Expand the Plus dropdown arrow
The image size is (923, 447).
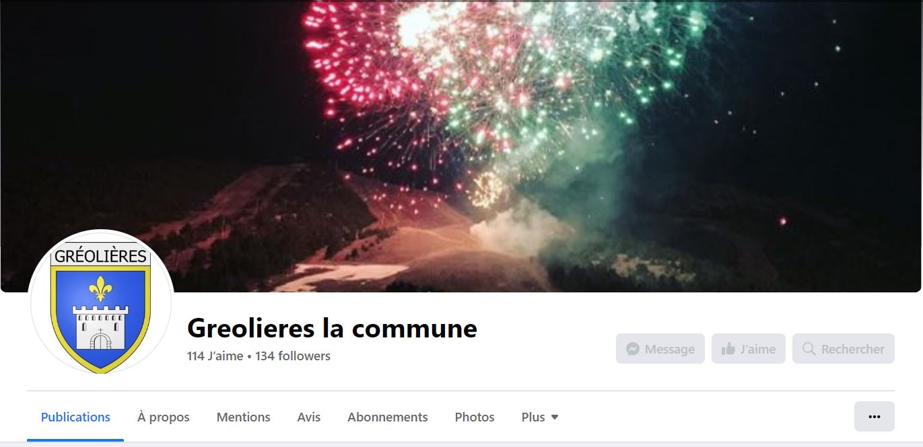point(555,417)
